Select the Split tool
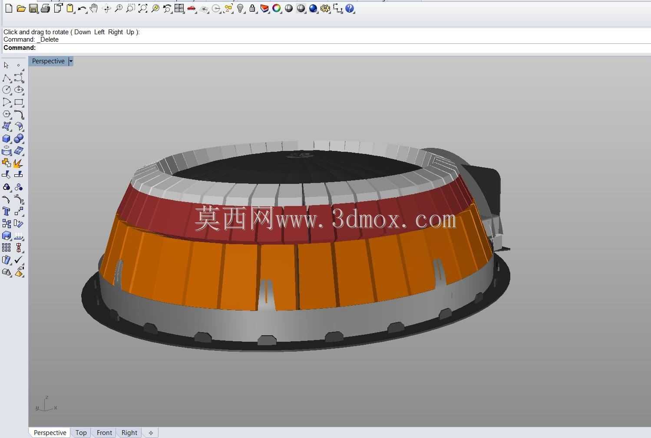The height and width of the screenshot is (438, 651). (19, 174)
